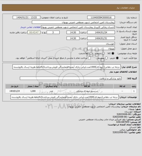Click the price validity date 1404/01/31 field
This screenshot has height=156, width=142.
(x=101, y=38)
